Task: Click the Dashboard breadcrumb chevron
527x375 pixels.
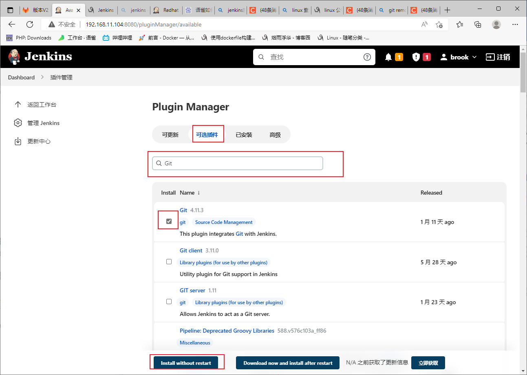Action: (42, 77)
